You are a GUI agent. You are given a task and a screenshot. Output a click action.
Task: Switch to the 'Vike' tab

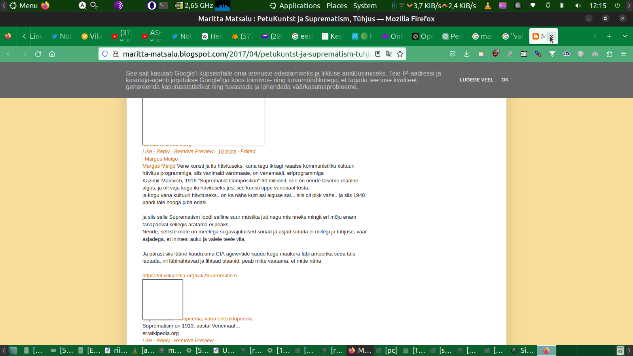[92, 36]
